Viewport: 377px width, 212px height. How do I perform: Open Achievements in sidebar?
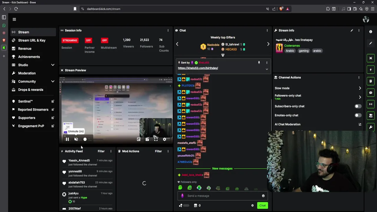point(33,57)
